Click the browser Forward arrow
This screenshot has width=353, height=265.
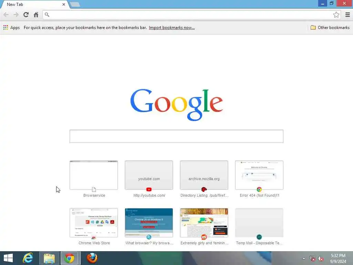pyautogui.click(x=16, y=14)
